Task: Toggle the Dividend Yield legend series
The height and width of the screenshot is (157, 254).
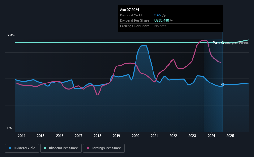Action: click(x=22, y=148)
